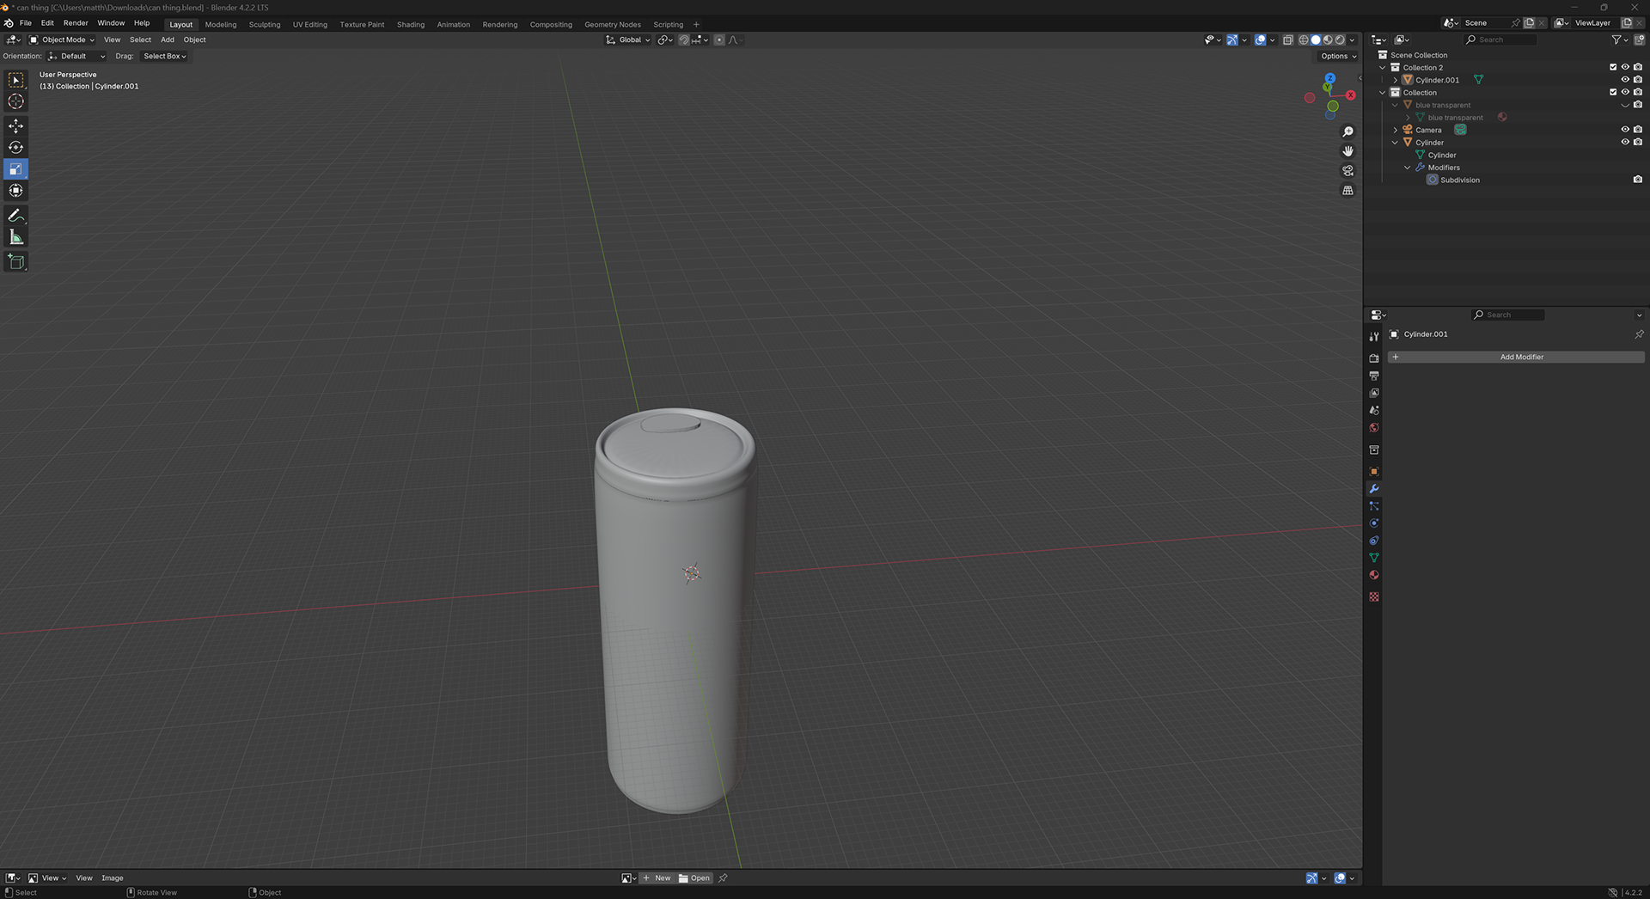The width and height of the screenshot is (1650, 899).
Task: Click the Z axis on navigation gizmo
Action: pos(1329,78)
